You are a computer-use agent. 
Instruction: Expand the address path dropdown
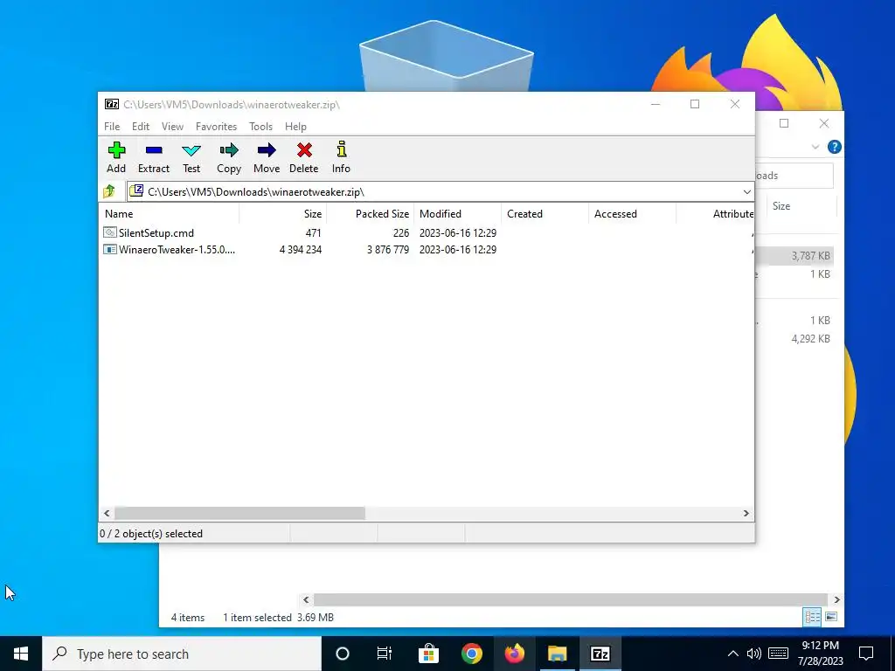(746, 191)
